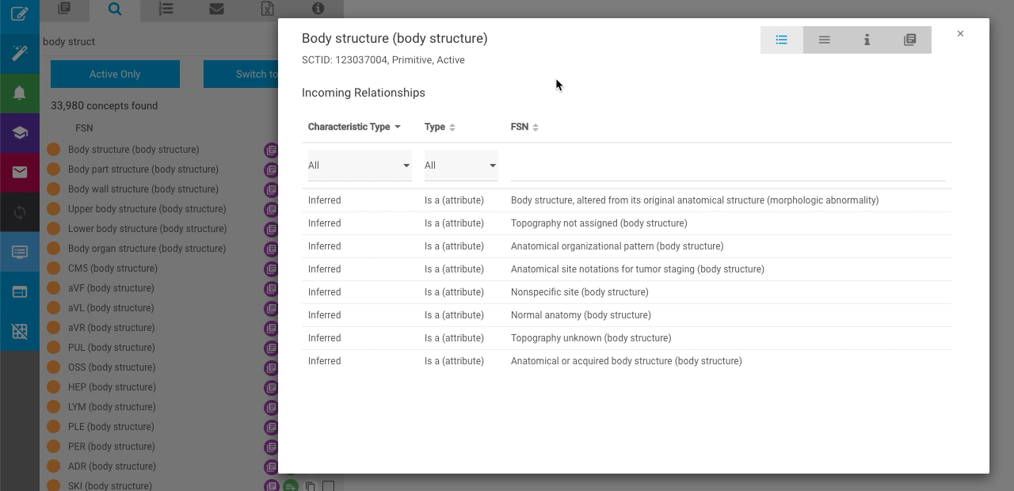Screen dimensions: 1014x491
Task: Open the mail envelope icon in red sidebar tile
Action: click(20, 172)
